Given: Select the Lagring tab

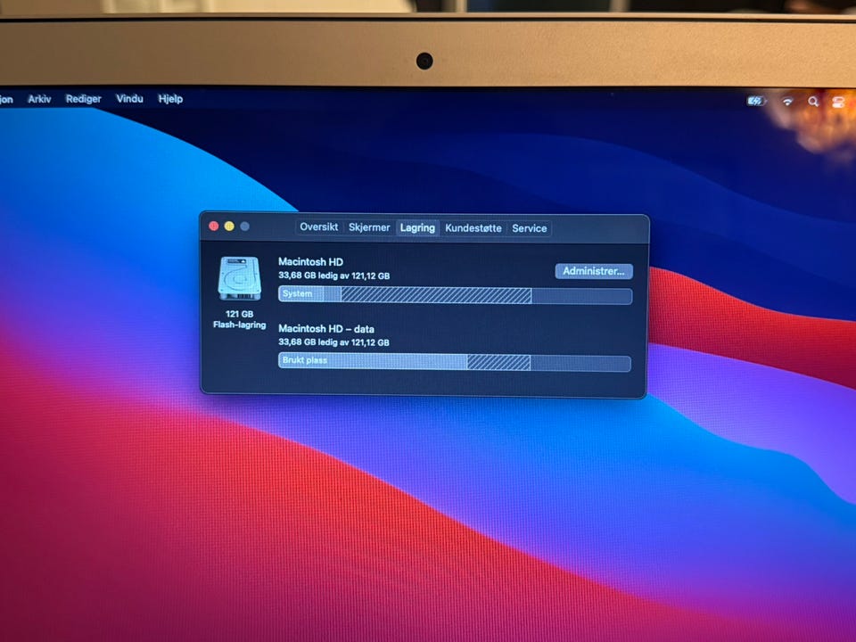Looking at the screenshot, I should coord(417,227).
